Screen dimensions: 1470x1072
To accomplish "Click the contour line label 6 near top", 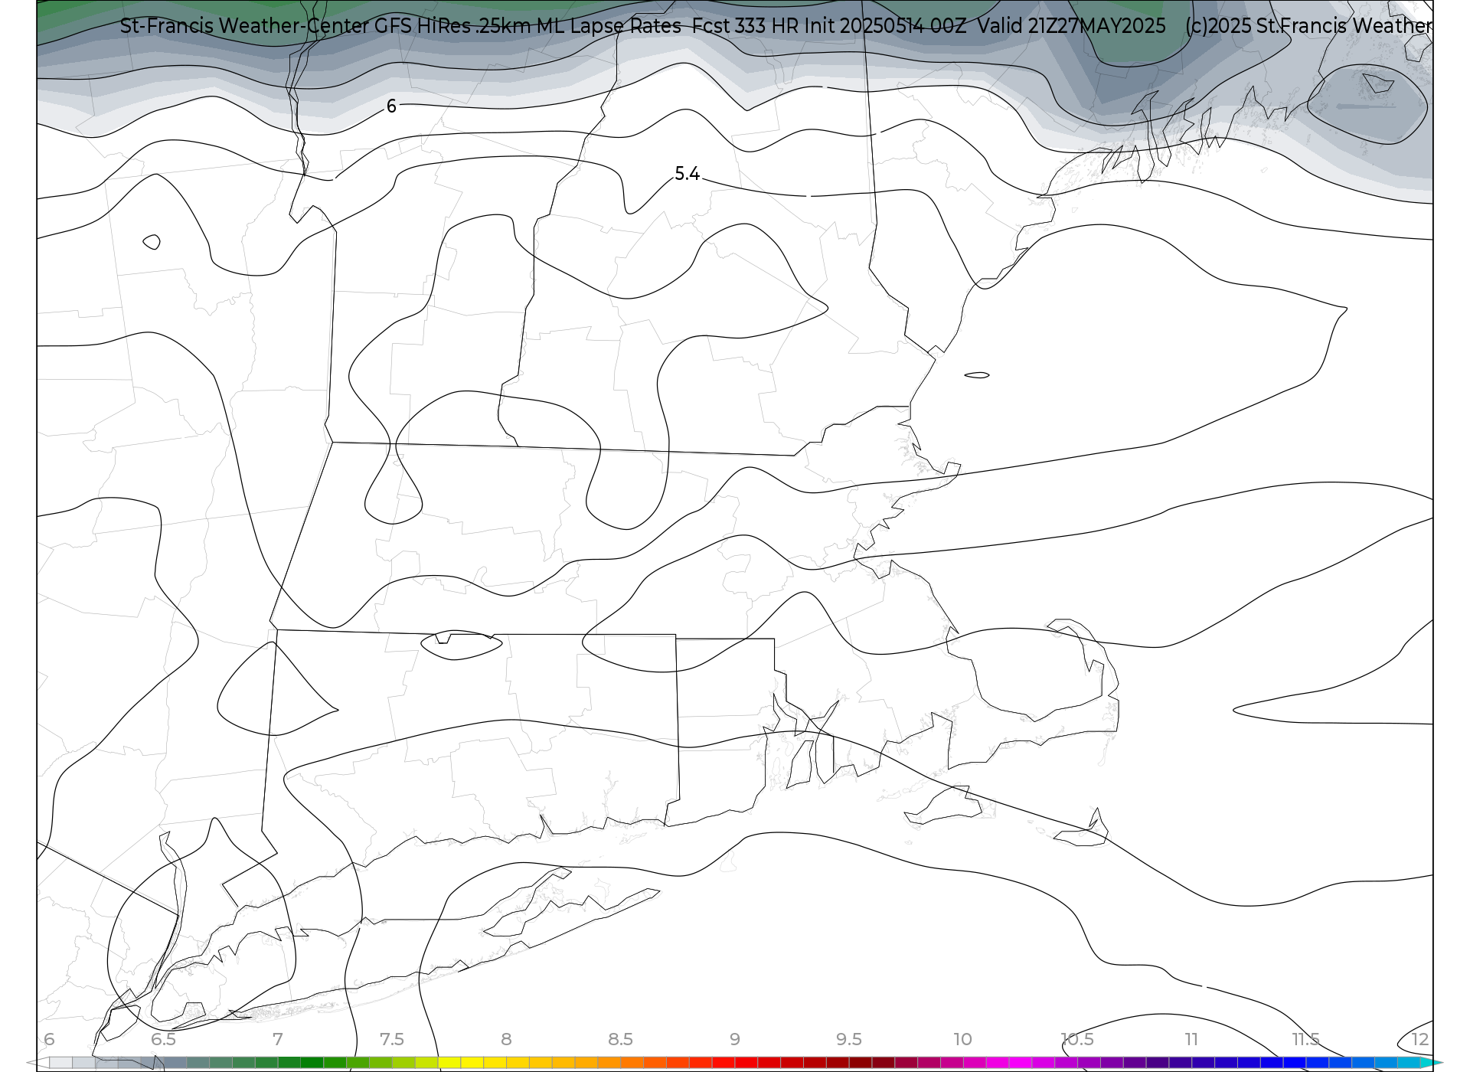I will point(391,106).
